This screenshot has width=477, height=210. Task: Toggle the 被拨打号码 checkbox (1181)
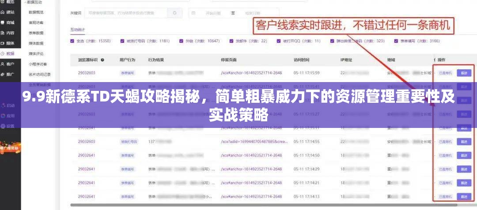click(122, 41)
